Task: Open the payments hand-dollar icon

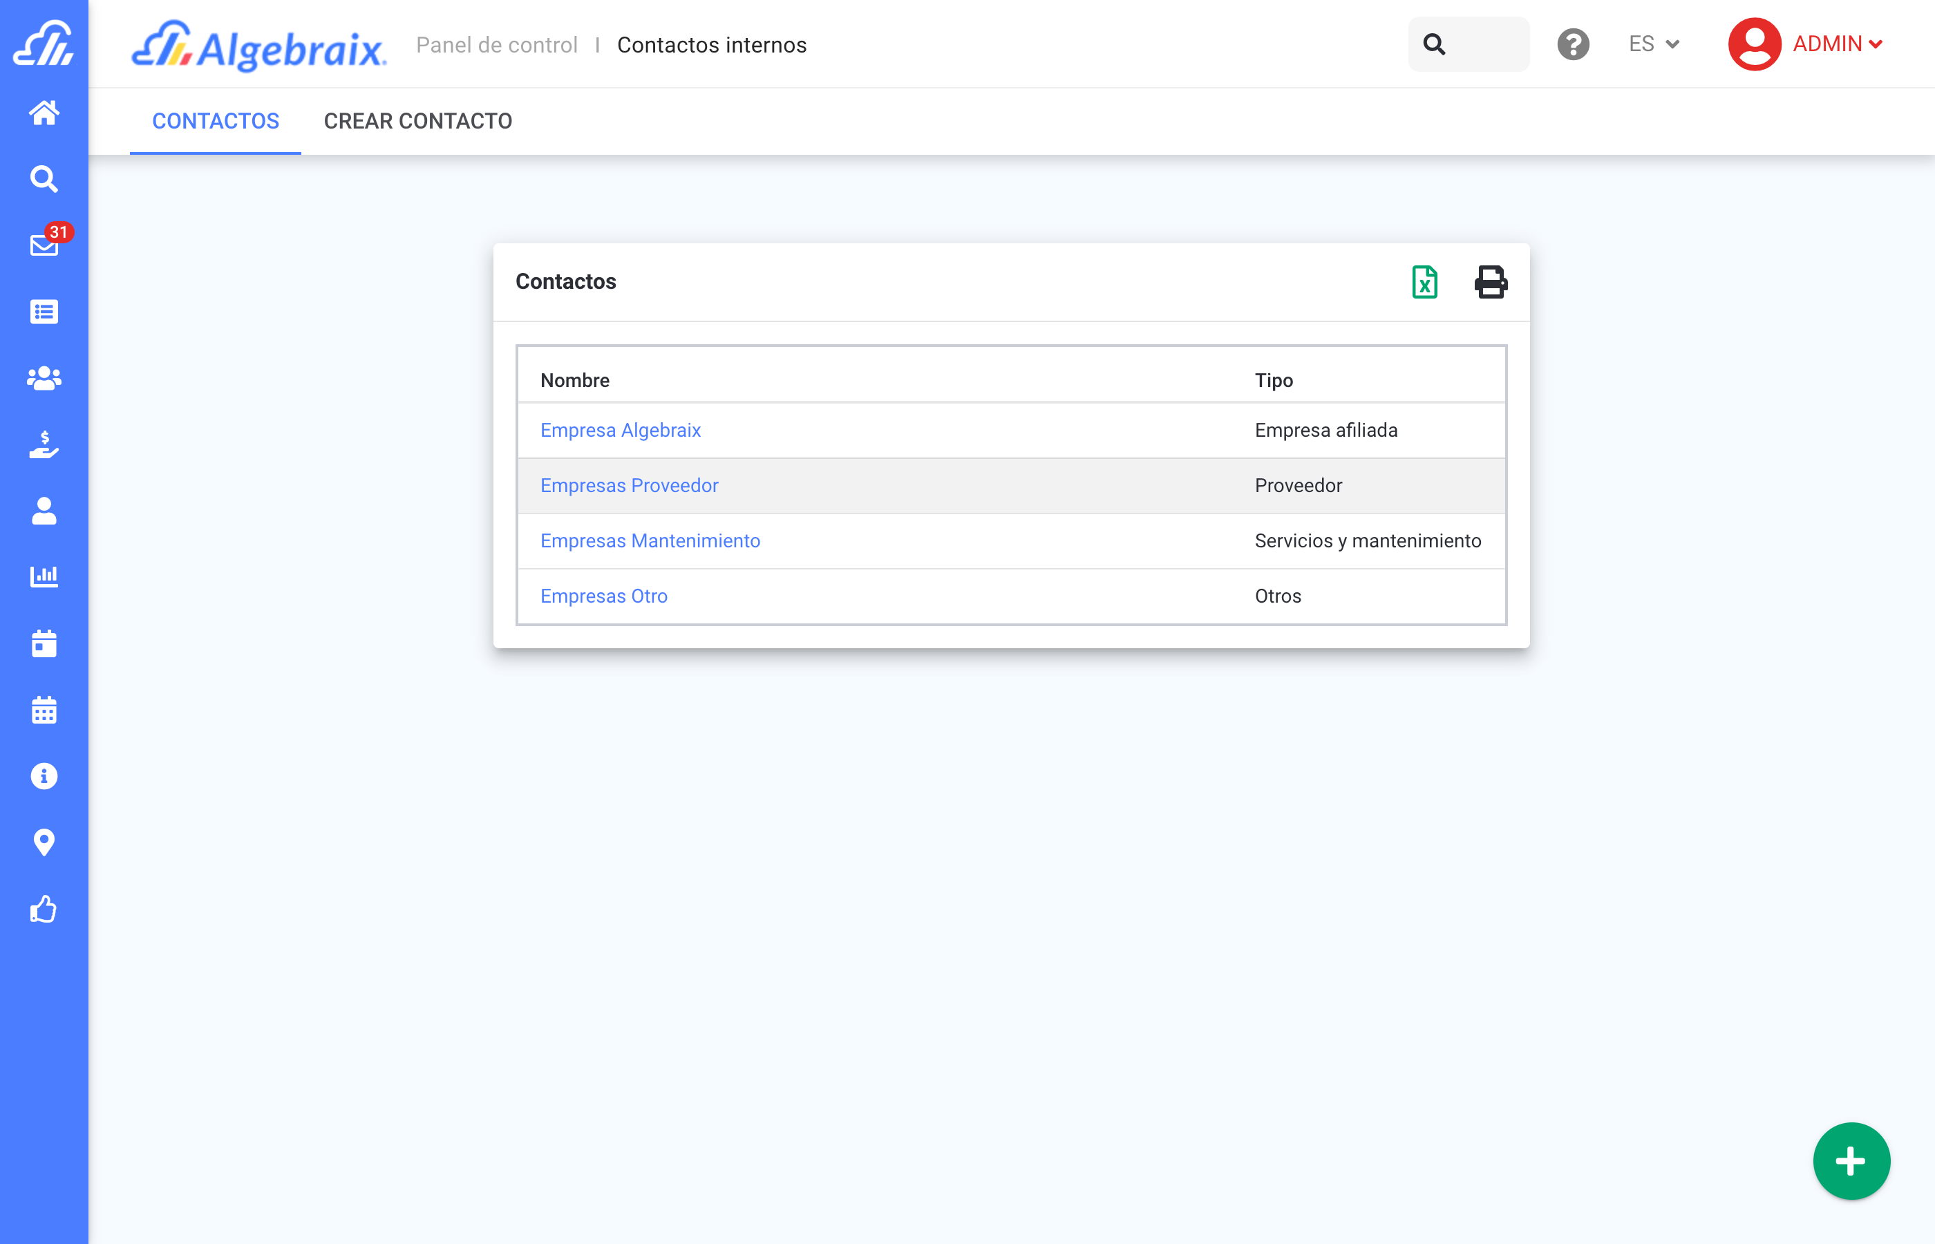Action: pos(44,444)
